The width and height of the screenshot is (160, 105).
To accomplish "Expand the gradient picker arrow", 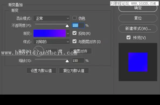I will (68, 33).
